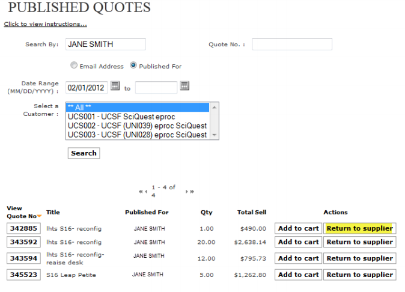The image size is (405, 292).
Task: Add quote 343592 to cart
Action: pyautogui.click(x=298, y=242)
